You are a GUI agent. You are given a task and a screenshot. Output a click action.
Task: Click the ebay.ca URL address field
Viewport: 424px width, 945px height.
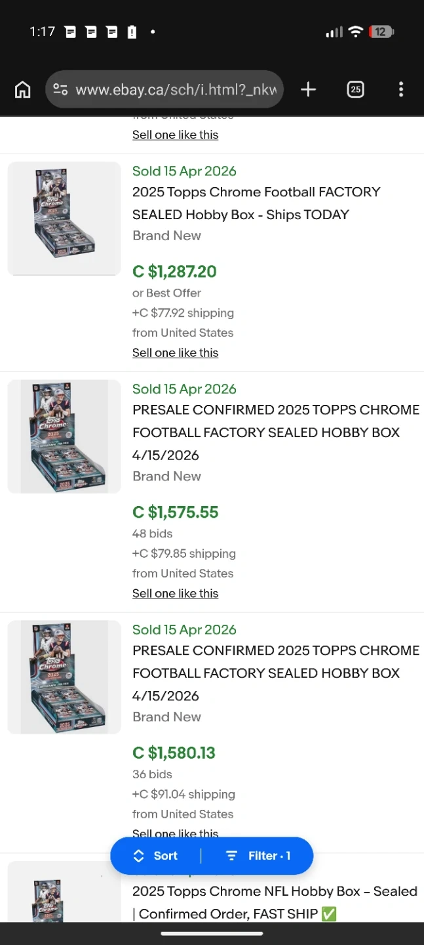pyautogui.click(x=176, y=89)
